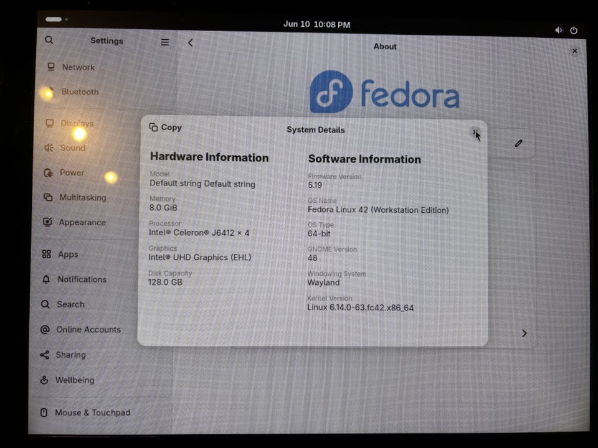Image resolution: width=598 pixels, height=448 pixels.
Task: Click the Wellbeing icon in sidebar
Action: tap(44, 380)
